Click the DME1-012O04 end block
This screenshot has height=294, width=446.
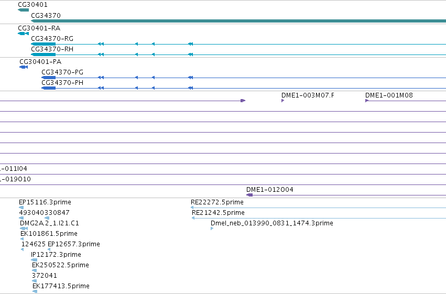249,195
